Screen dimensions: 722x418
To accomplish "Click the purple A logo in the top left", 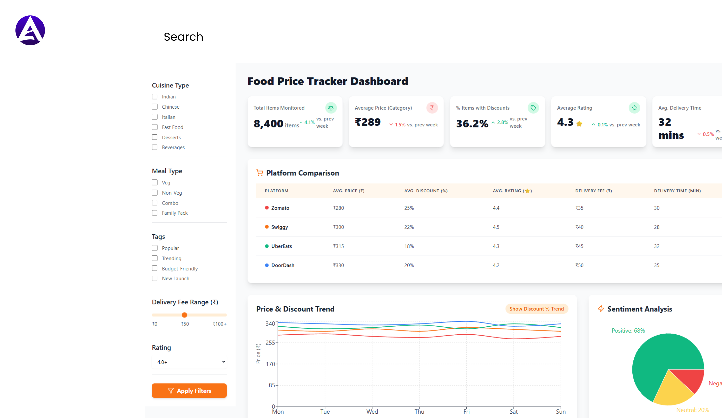I will (x=30, y=30).
